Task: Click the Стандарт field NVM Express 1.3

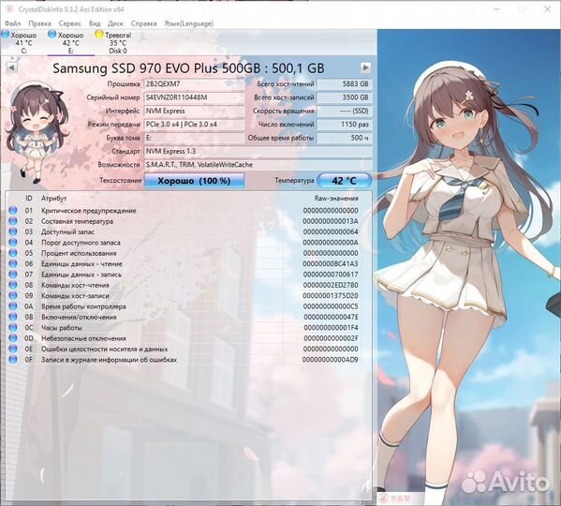Action: tap(258, 151)
